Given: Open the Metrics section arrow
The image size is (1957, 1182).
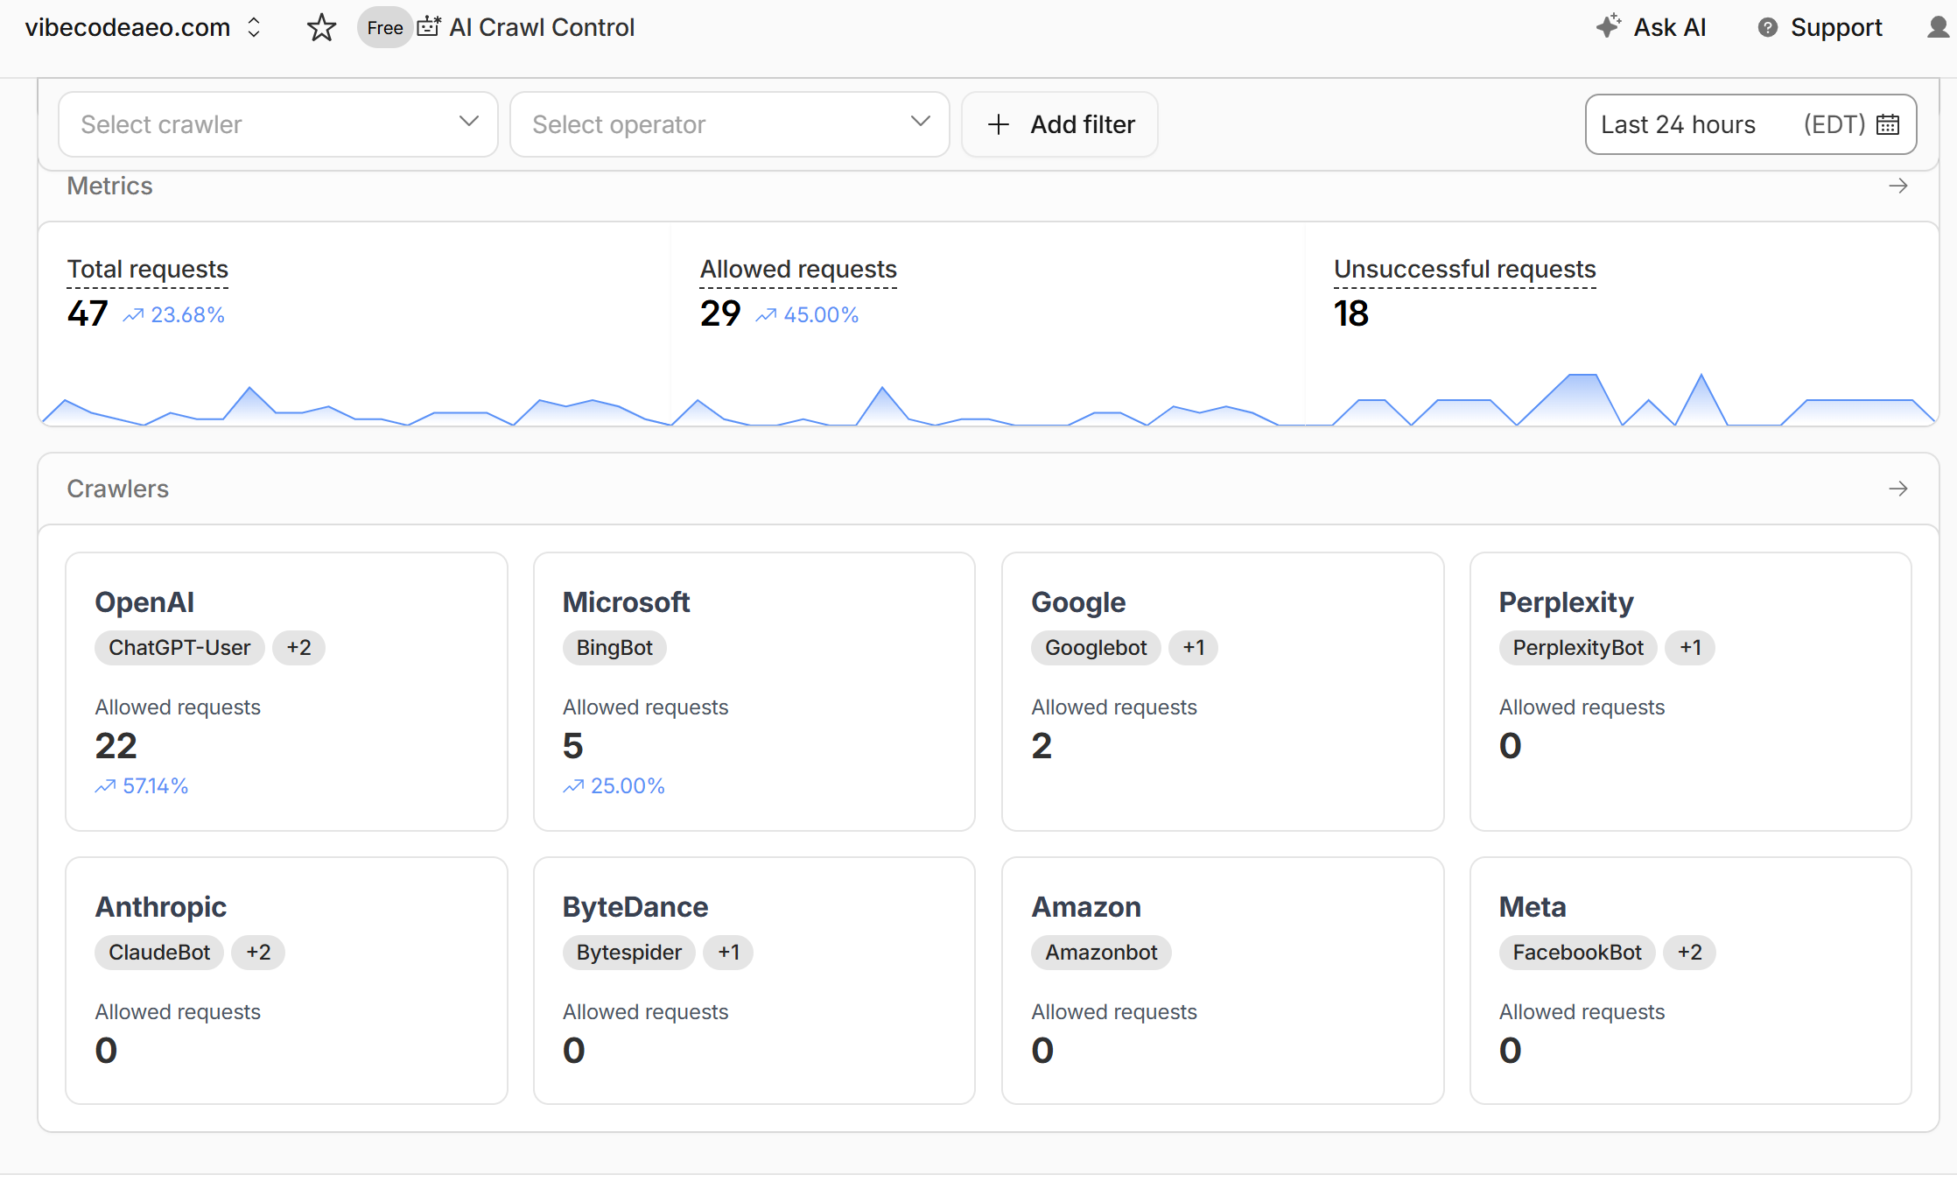Looking at the screenshot, I should pyautogui.click(x=1898, y=186).
